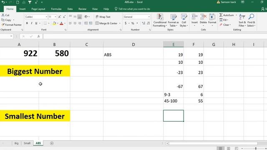267x150 pixels.
Task: Open Sort & Filter menu
Action: (x=242, y=20)
